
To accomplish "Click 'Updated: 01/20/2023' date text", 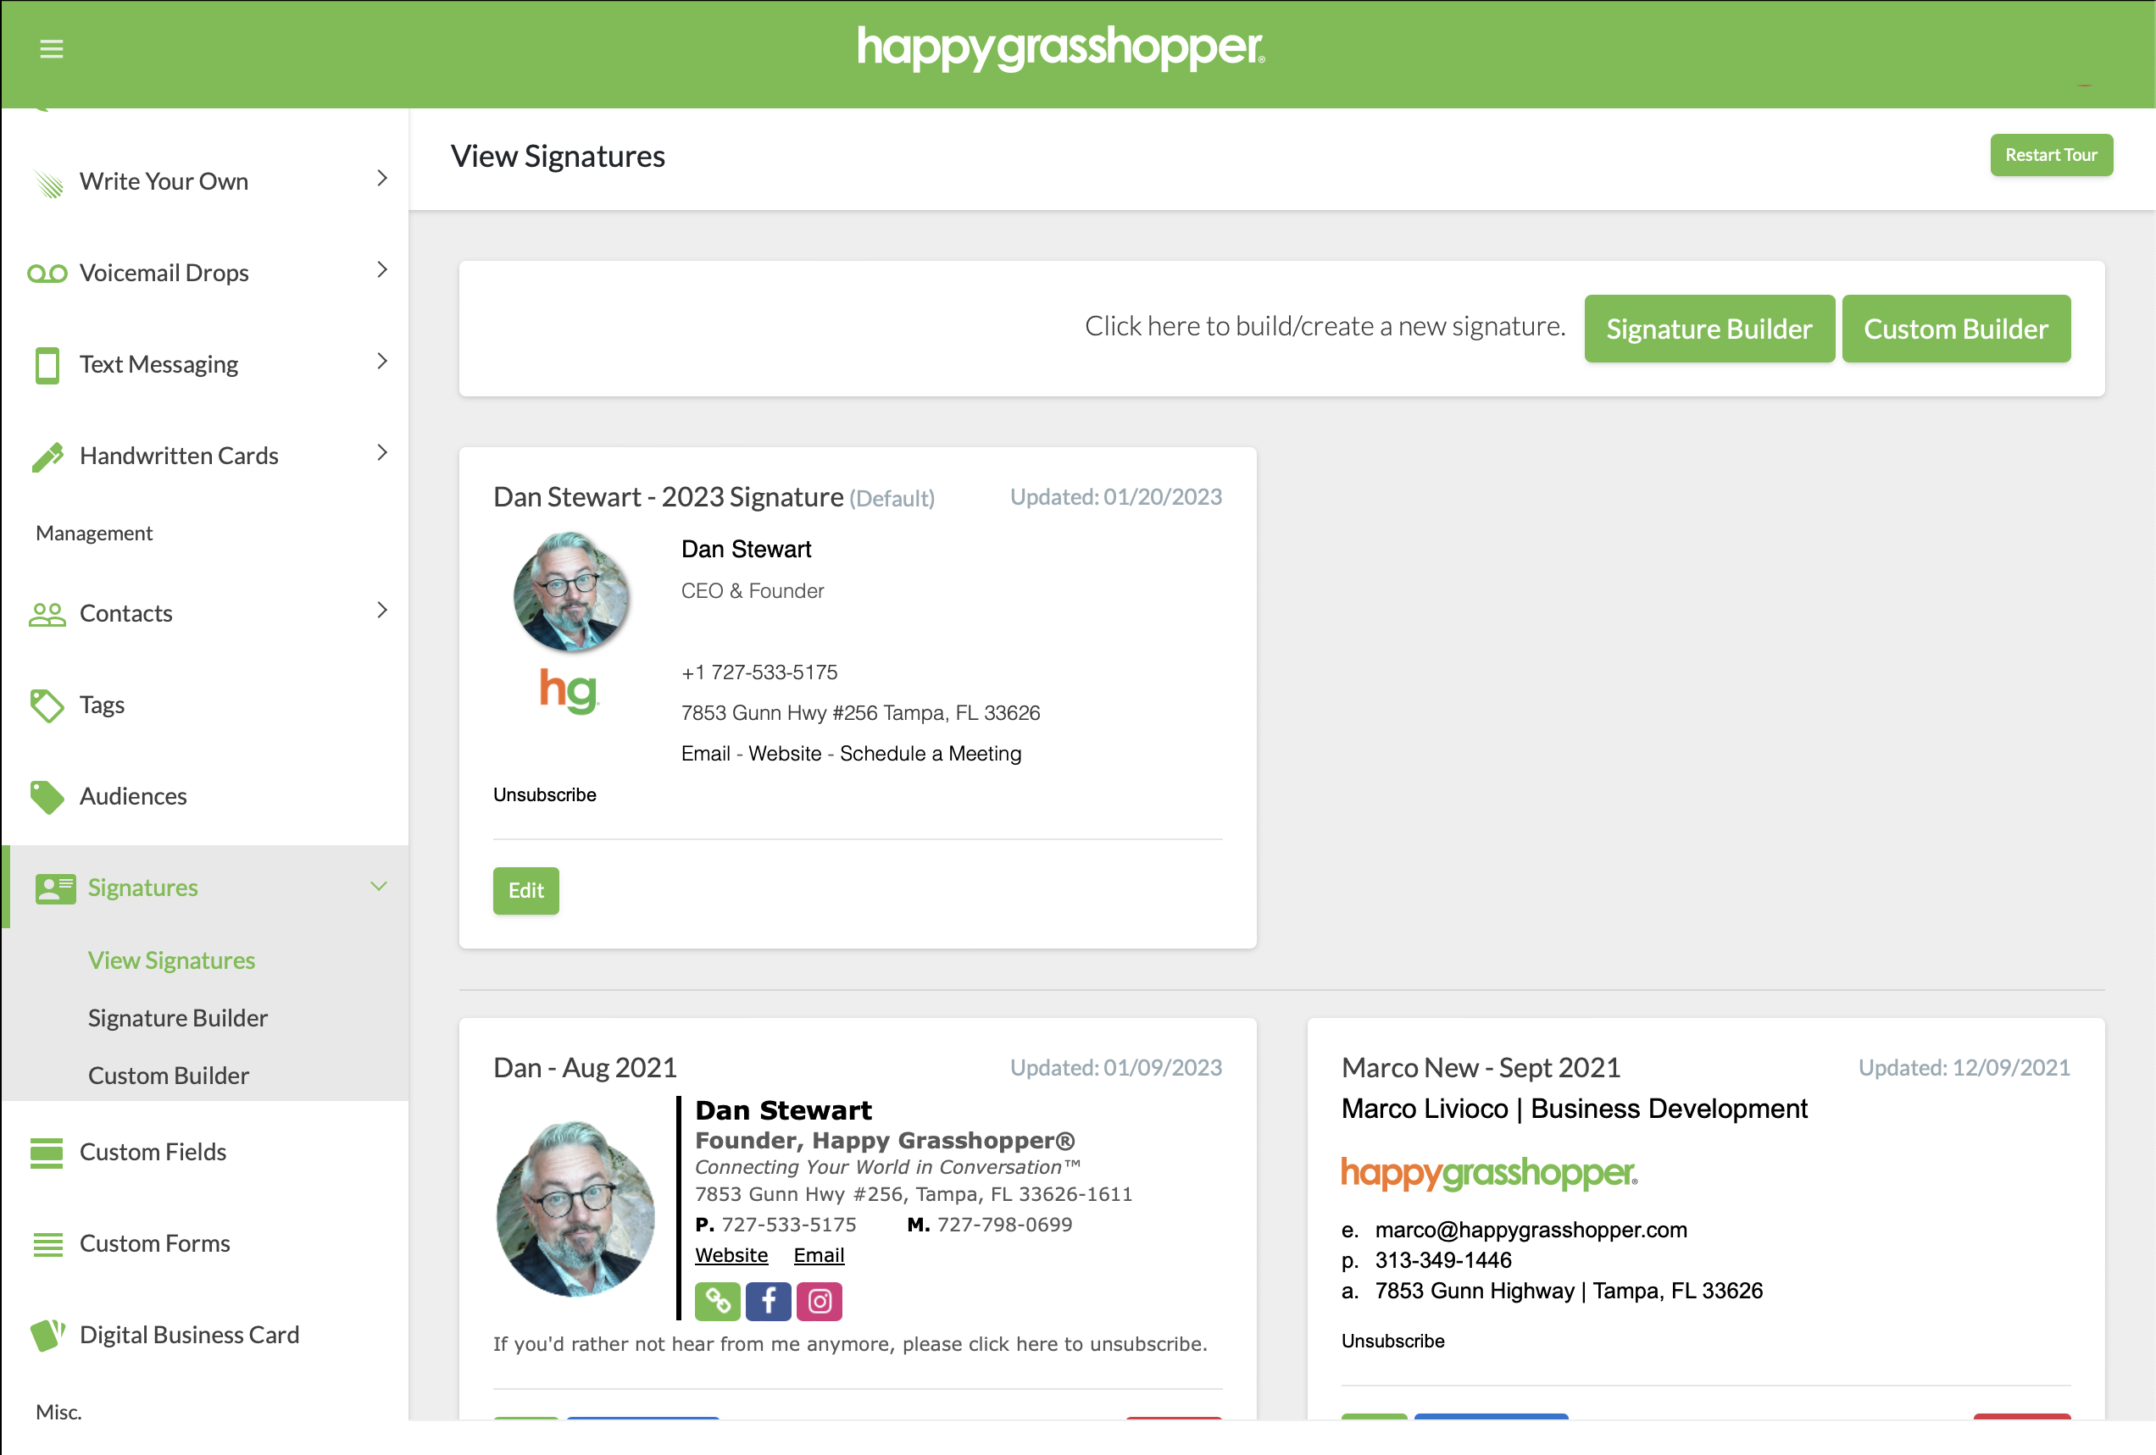I will point(1116,497).
